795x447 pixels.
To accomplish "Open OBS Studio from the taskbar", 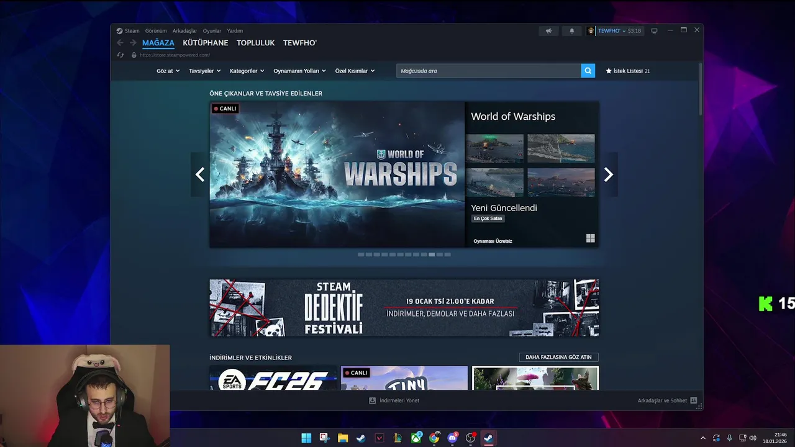I will (x=471, y=438).
